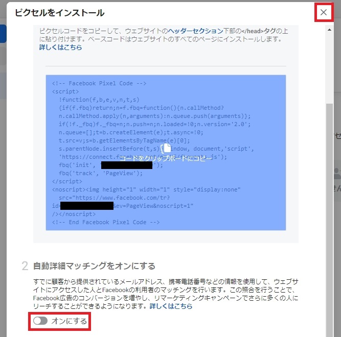Click the オンにする label text

point(69,321)
